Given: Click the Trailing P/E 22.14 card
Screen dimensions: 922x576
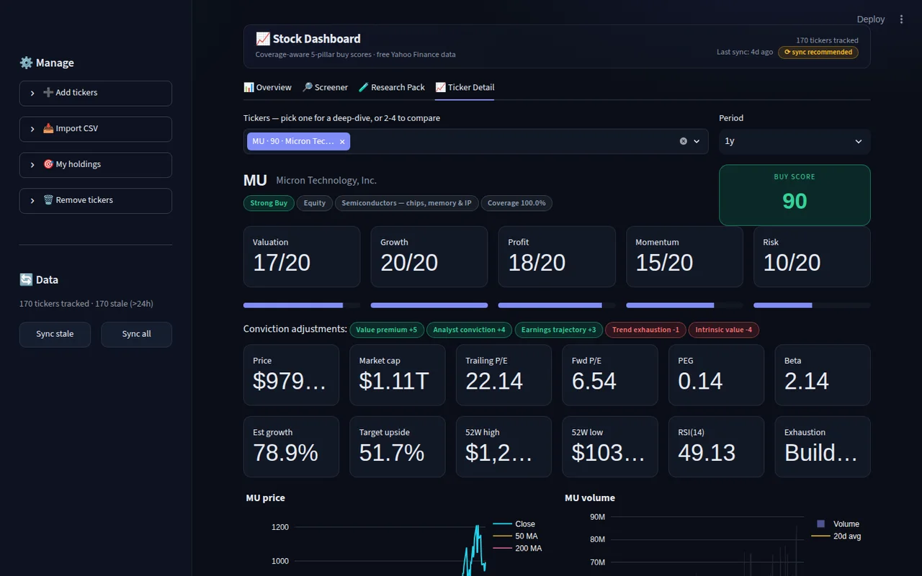Looking at the screenshot, I should click(x=503, y=375).
